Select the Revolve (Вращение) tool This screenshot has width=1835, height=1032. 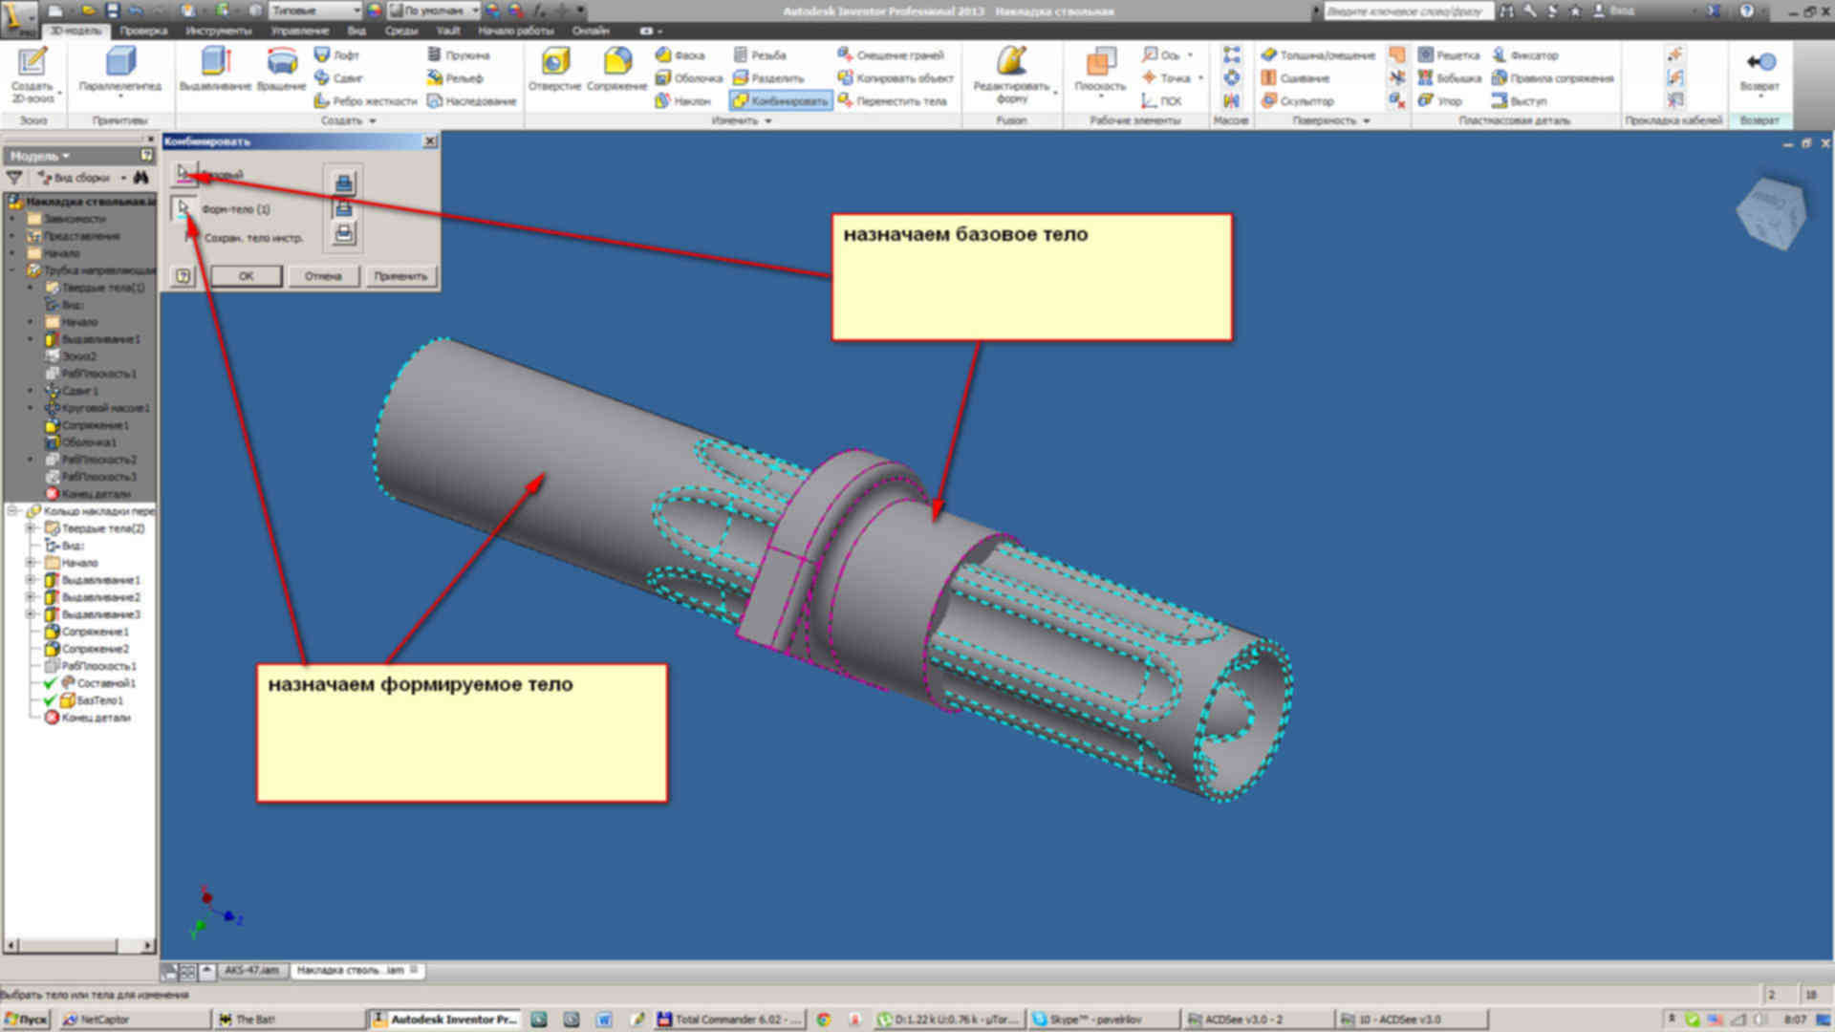[x=281, y=63]
